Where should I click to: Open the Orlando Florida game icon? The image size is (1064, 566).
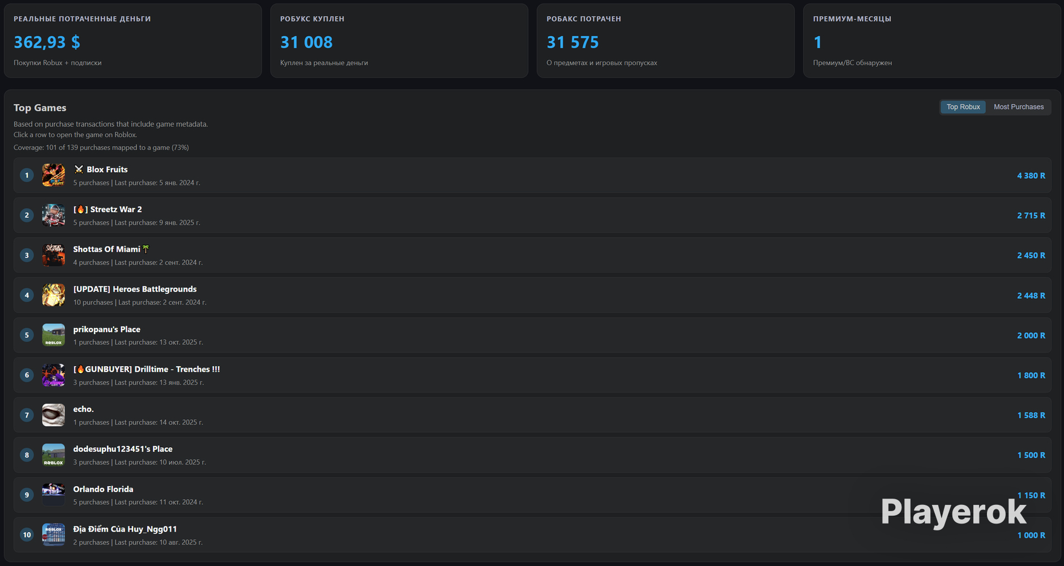pos(53,495)
